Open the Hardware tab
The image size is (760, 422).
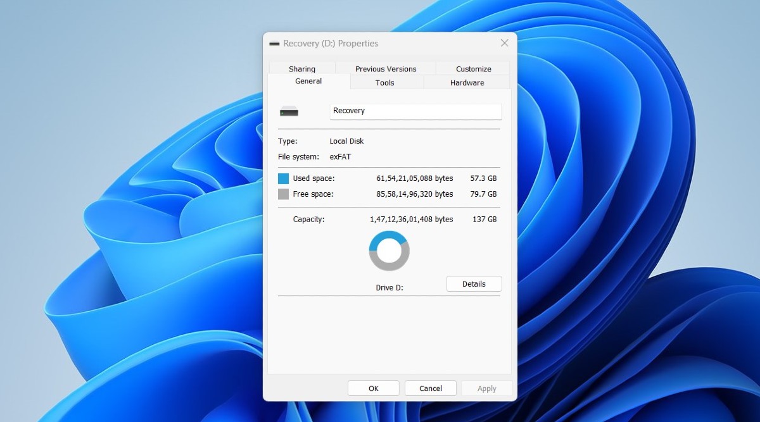(x=466, y=82)
